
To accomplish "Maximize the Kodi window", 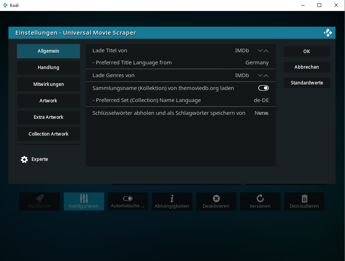I will tap(319, 5).
